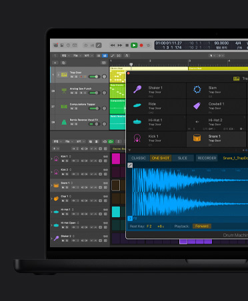Viewport: 248px width, 301px height.
Task: Click the sample start marker below waveform
Action: pyautogui.click(x=130, y=218)
